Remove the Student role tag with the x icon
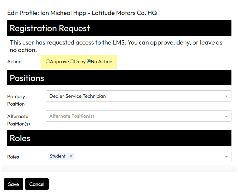The height and width of the screenshot is (194, 238). click(71, 156)
